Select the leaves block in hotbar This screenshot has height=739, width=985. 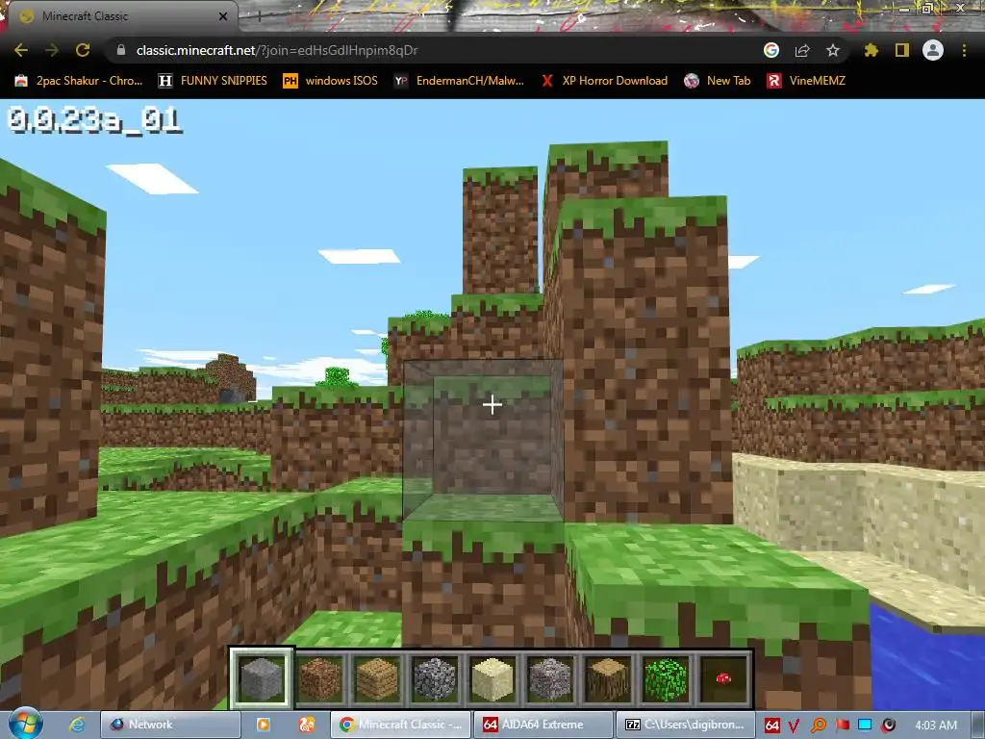pos(666,678)
